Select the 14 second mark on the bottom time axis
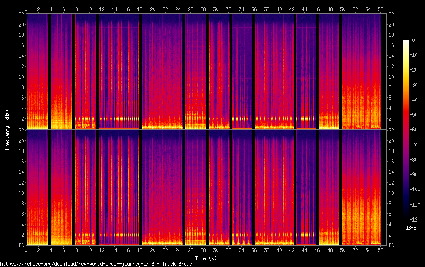Image resolution: width=425 pixels, height=267 pixels. (115, 249)
